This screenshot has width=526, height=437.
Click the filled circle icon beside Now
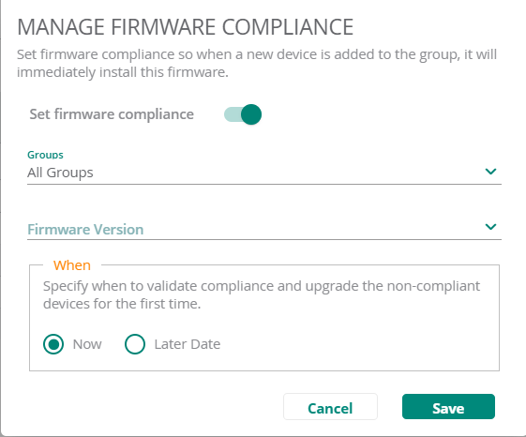[x=53, y=344]
